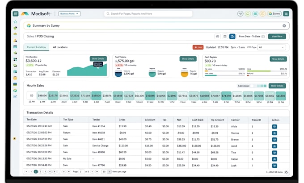Screen dimensions: 304x183
Task: Toggle the red Live indicator button
Action: tap(198, 47)
